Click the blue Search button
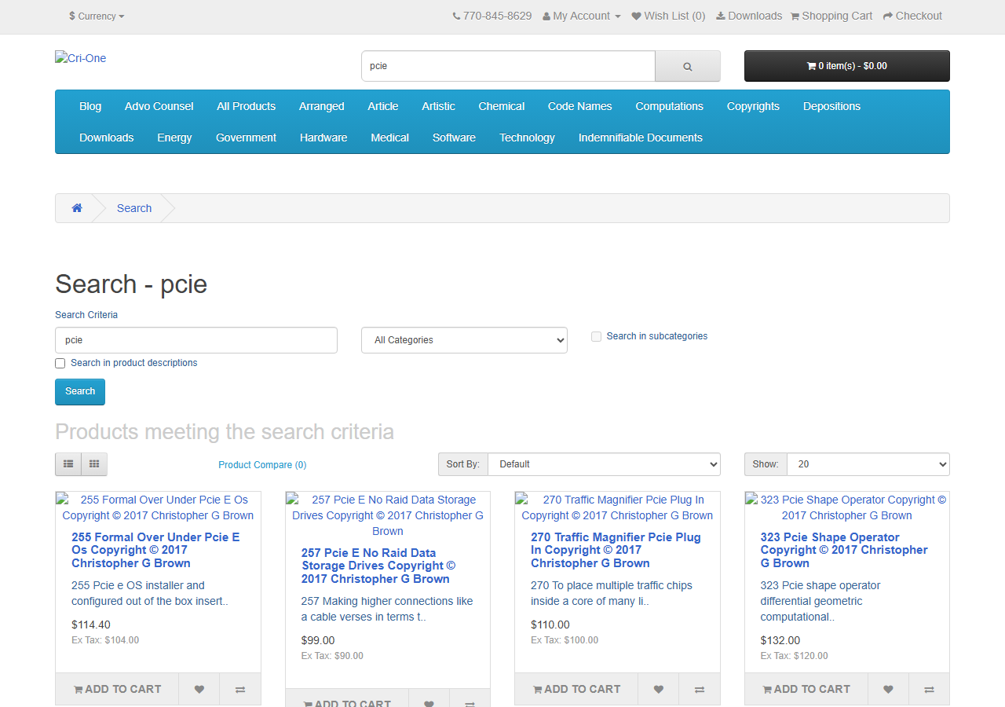Screen dimensions: 1005x707 [80, 392]
